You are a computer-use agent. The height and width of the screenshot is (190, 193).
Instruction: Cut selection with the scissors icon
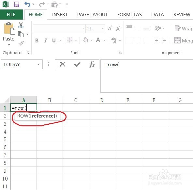(x=21, y=25)
